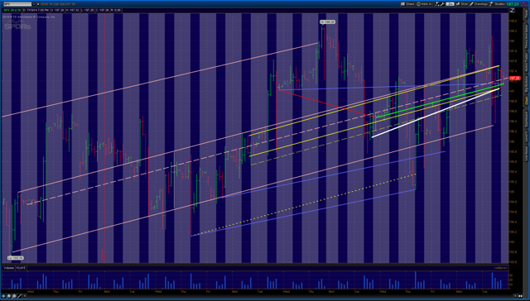
Task: Open the Big Buttons sidebar tab
Action: click(526, 84)
